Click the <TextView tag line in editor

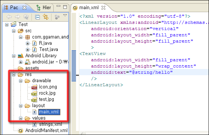92,54
